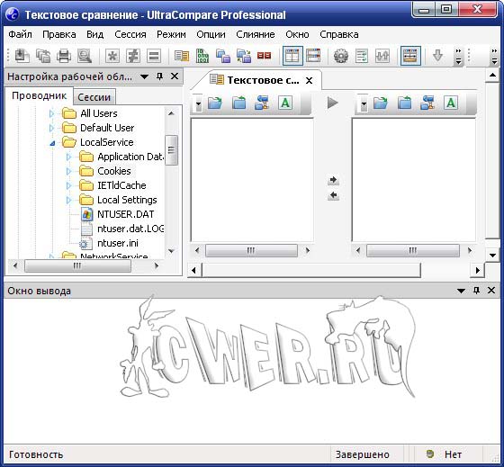Expand the Local Settings folder
This screenshot has width=504, height=467.
tap(68, 200)
